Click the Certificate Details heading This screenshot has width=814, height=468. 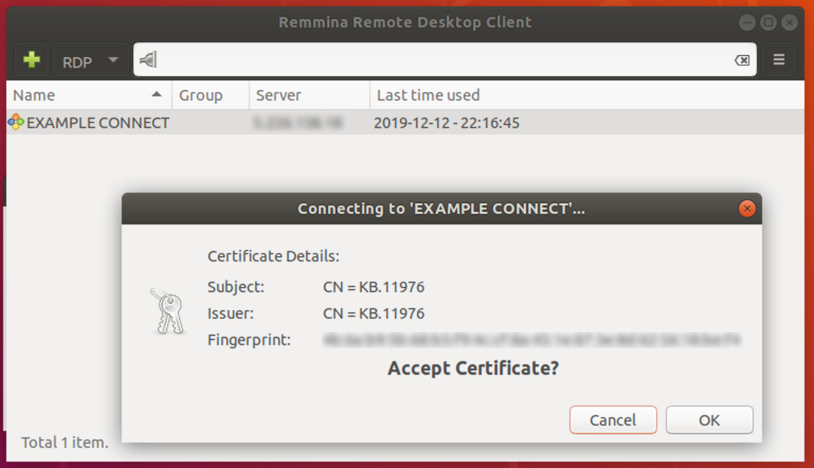[x=273, y=256]
